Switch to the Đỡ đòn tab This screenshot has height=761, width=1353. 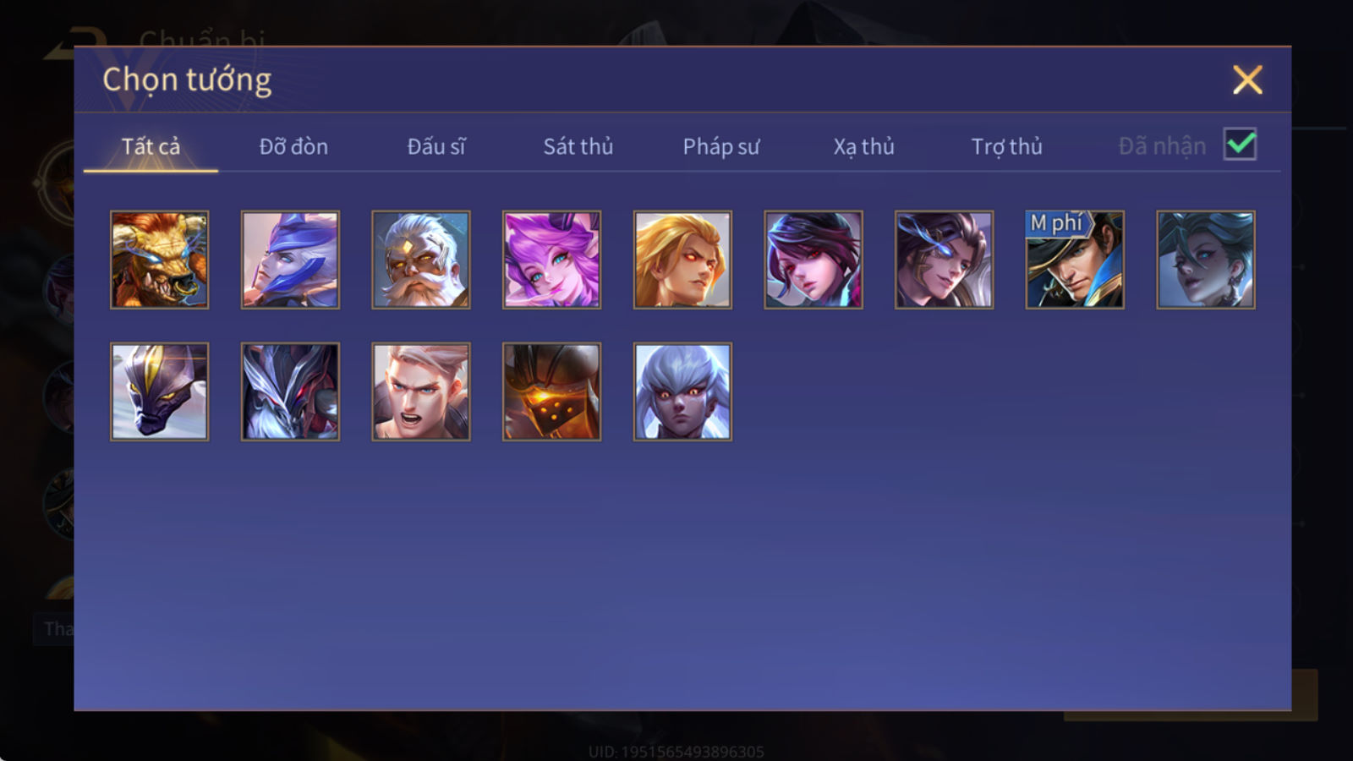click(293, 146)
